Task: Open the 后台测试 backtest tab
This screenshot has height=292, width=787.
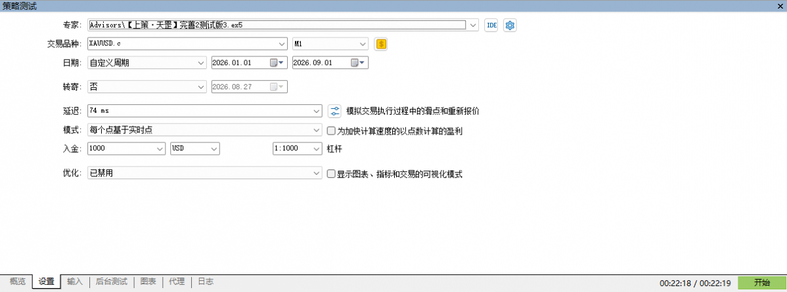Action: (x=112, y=282)
